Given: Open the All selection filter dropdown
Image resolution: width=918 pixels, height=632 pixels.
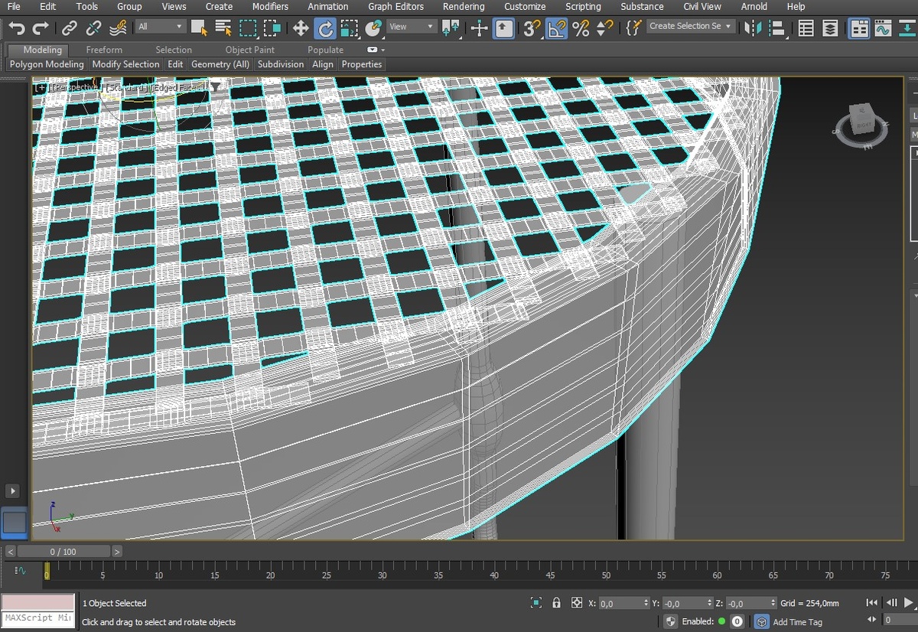Looking at the screenshot, I should (161, 27).
